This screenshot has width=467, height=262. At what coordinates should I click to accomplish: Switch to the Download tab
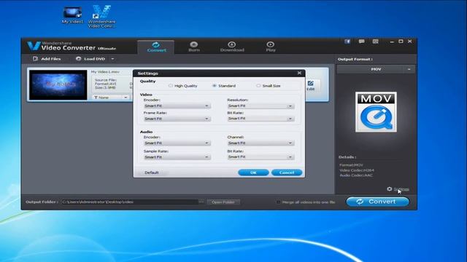[232, 47]
